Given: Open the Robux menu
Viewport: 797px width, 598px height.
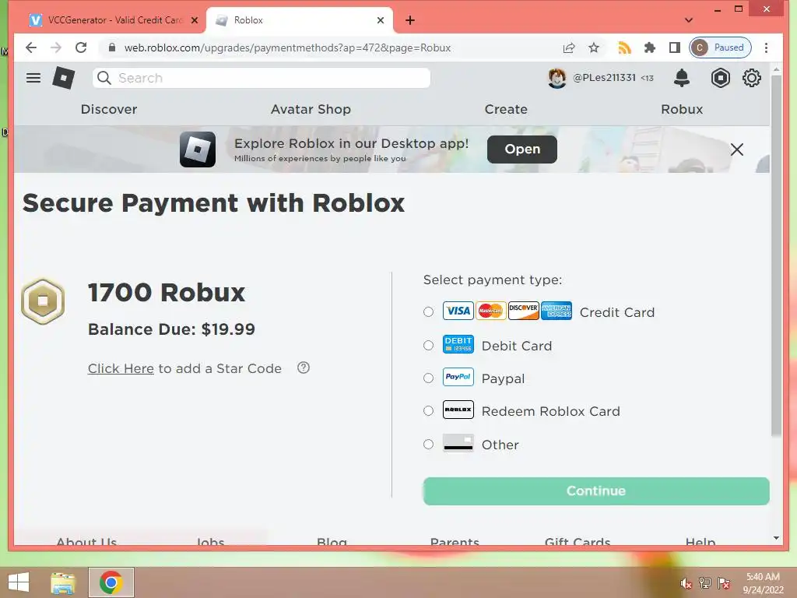Looking at the screenshot, I should (x=682, y=109).
